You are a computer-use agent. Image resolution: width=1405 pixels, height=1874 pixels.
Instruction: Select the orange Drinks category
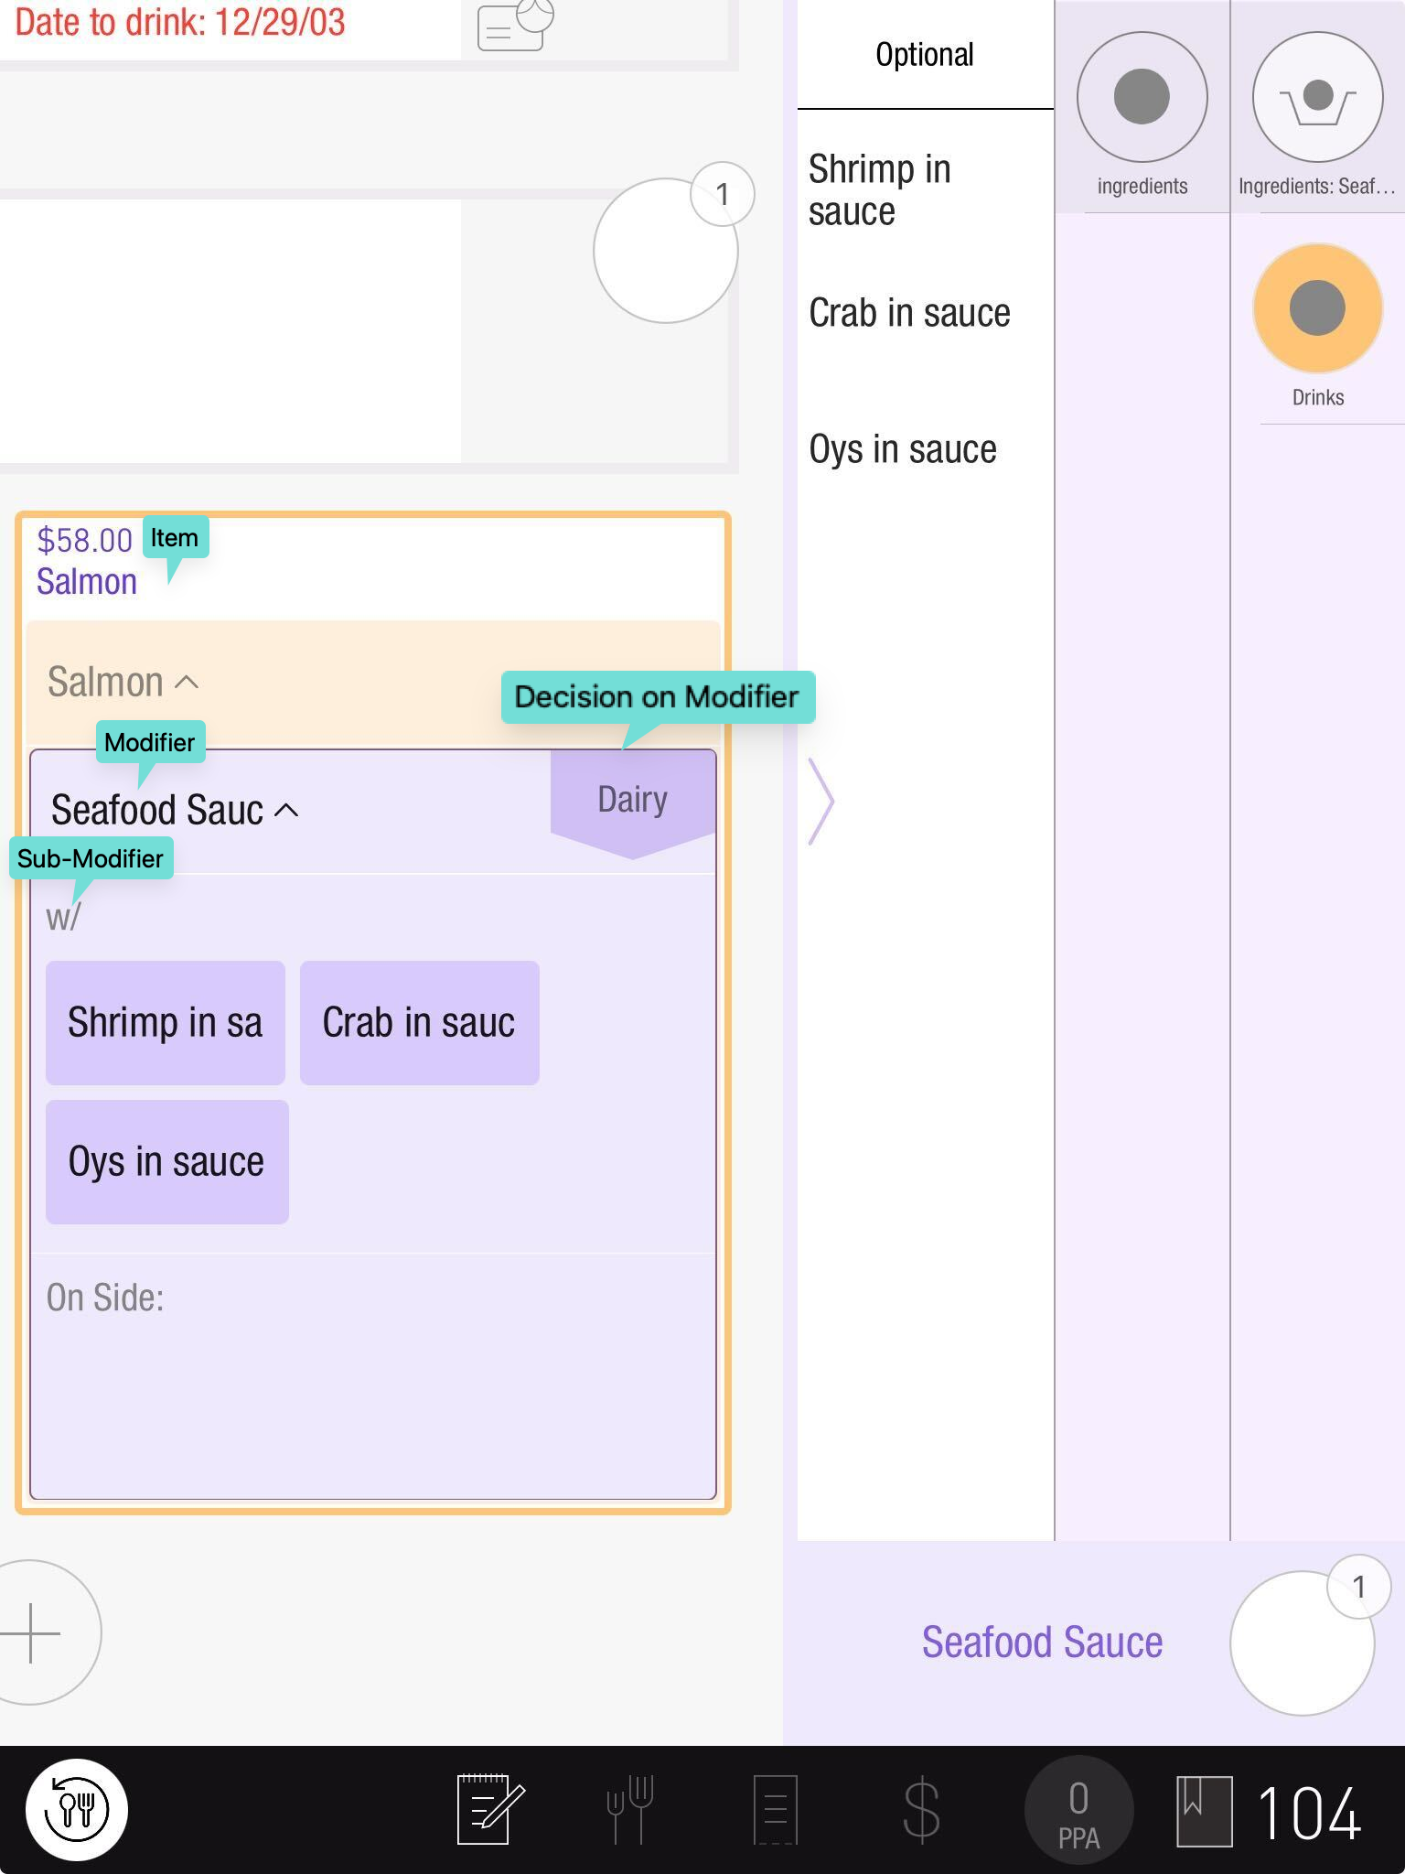click(1316, 308)
